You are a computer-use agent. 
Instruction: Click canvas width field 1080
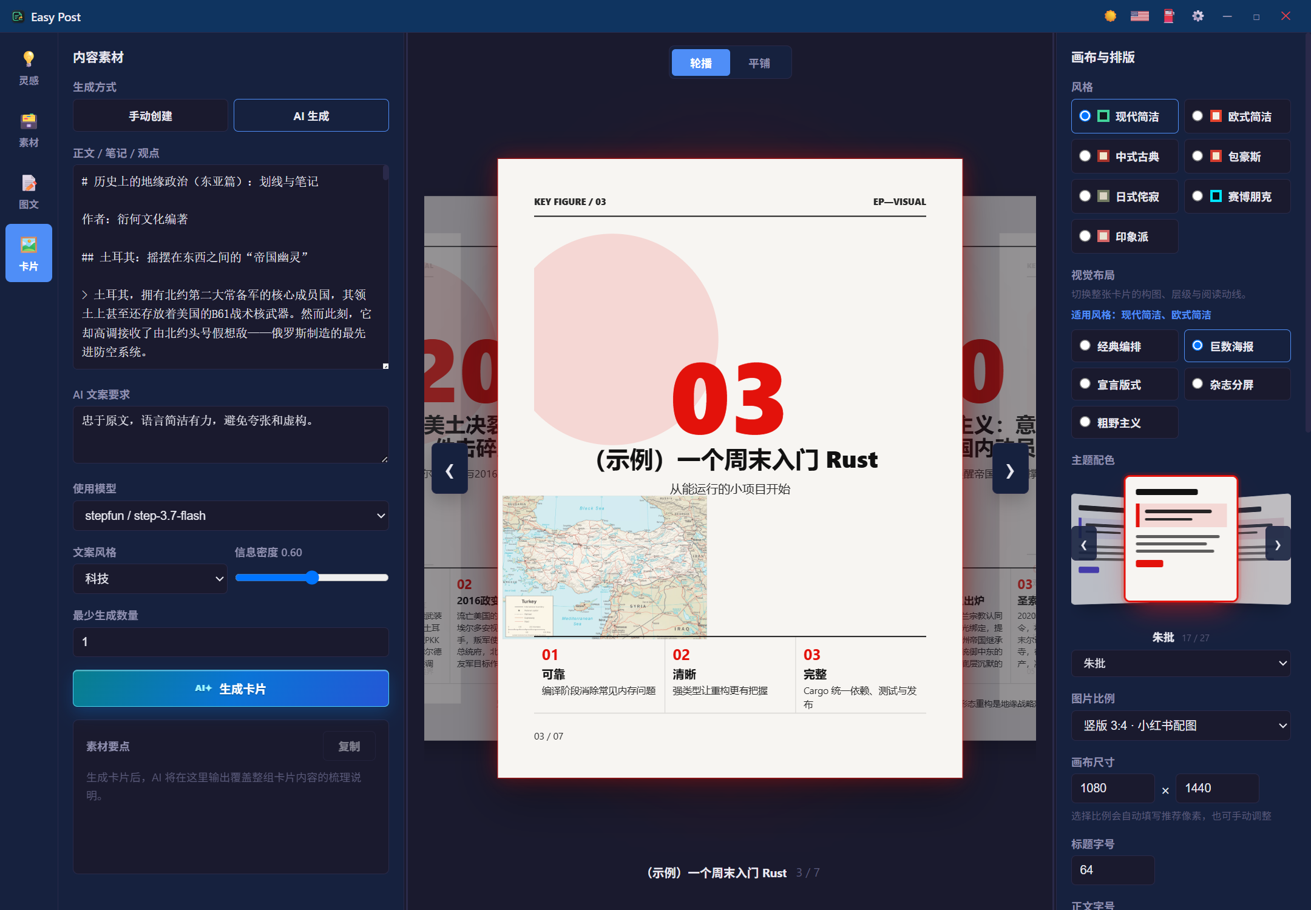click(x=1113, y=788)
